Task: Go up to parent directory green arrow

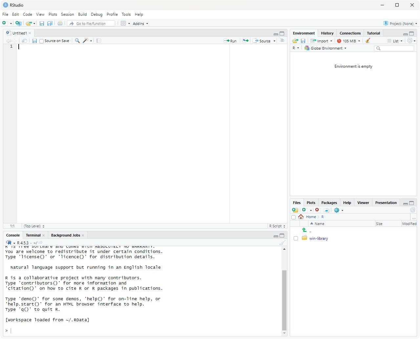Action: pyautogui.click(x=304, y=230)
